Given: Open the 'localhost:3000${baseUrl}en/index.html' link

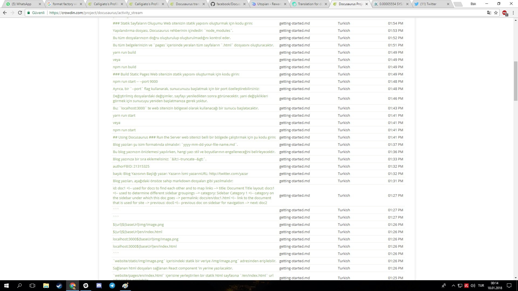Looking at the screenshot, I should (x=145, y=246).
